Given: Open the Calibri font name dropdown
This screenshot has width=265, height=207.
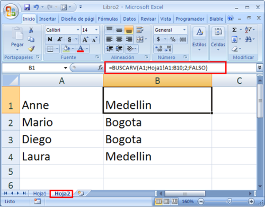Looking at the screenshot, I should tap(78, 30).
